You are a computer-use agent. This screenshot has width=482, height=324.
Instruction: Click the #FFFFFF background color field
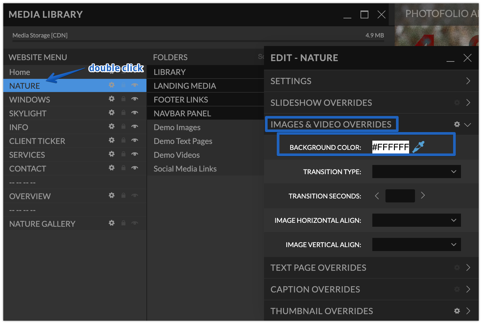(x=390, y=147)
